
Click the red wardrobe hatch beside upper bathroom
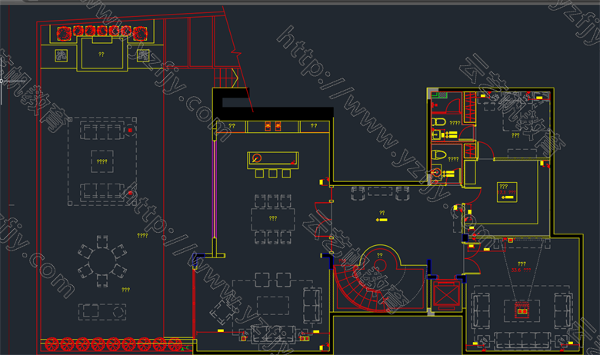tap(469, 108)
